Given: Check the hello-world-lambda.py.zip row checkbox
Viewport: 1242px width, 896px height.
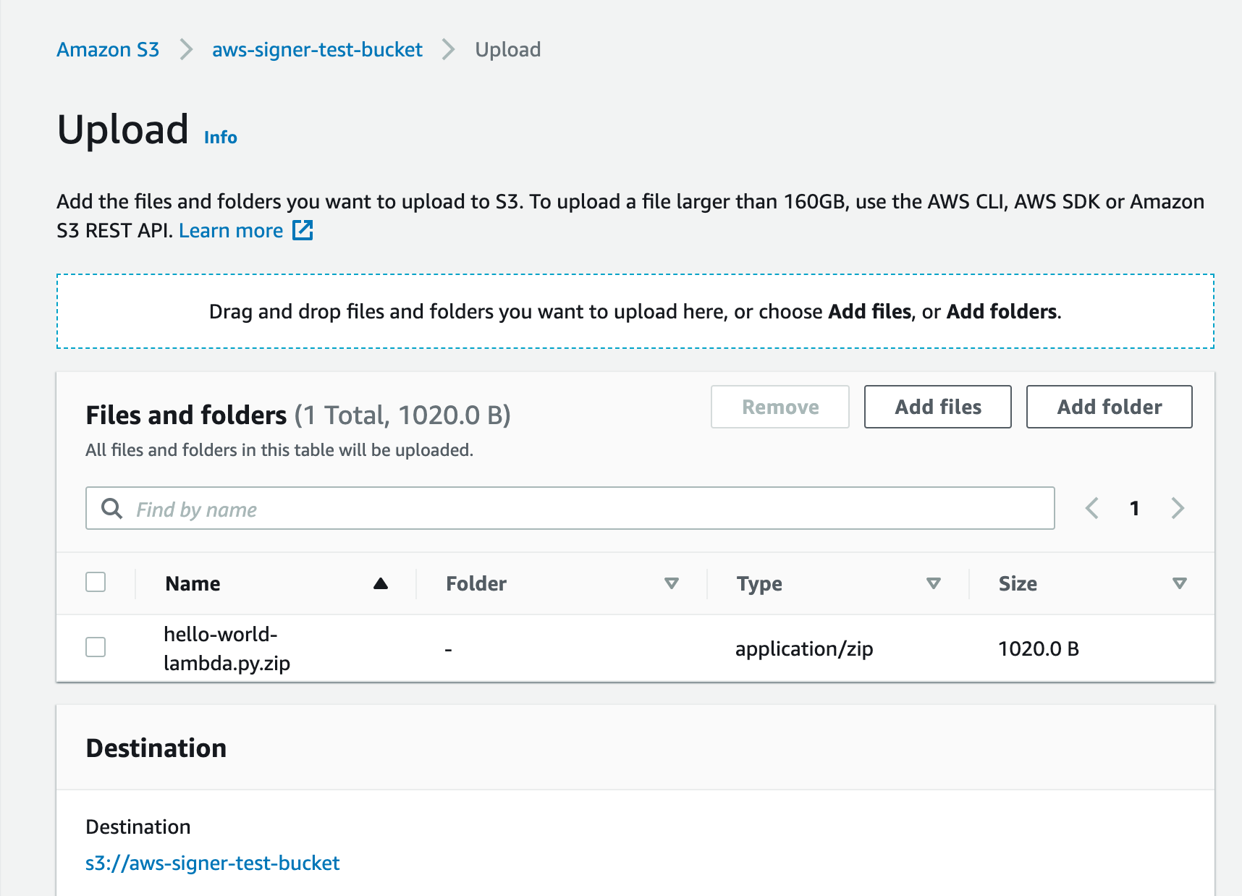Looking at the screenshot, I should tap(96, 647).
